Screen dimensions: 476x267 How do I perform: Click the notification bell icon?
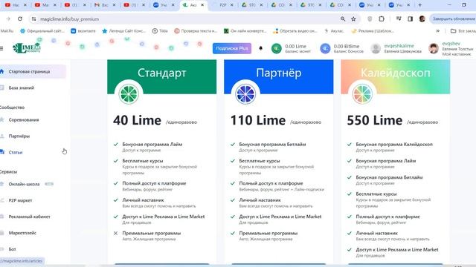pos(260,48)
